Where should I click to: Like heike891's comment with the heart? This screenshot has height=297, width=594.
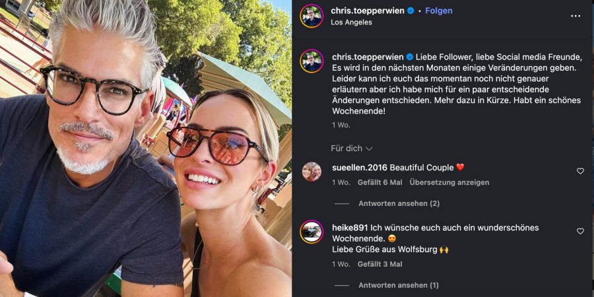(x=580, y=231)
